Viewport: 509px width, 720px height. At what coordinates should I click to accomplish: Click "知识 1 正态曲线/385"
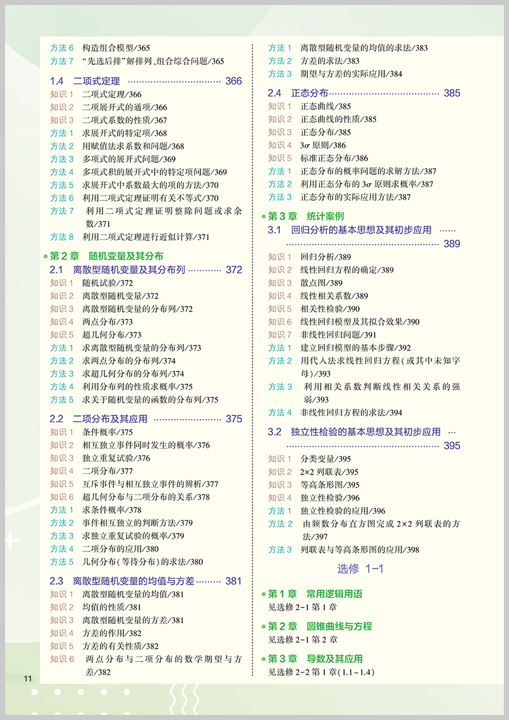(x=310, y=106)
